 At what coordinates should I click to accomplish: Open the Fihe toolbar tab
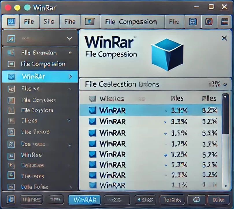[x=70, y=22]
